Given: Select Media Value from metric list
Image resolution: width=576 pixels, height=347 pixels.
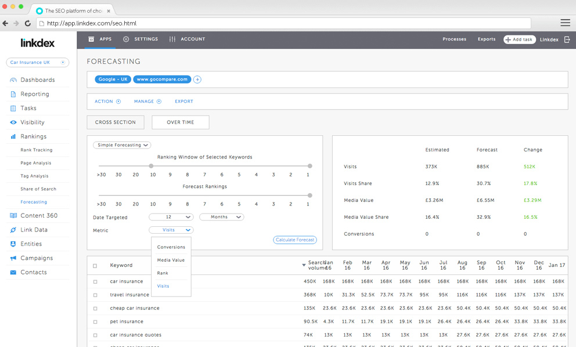Looking at the screenshot, I should [x=171, y=260].
